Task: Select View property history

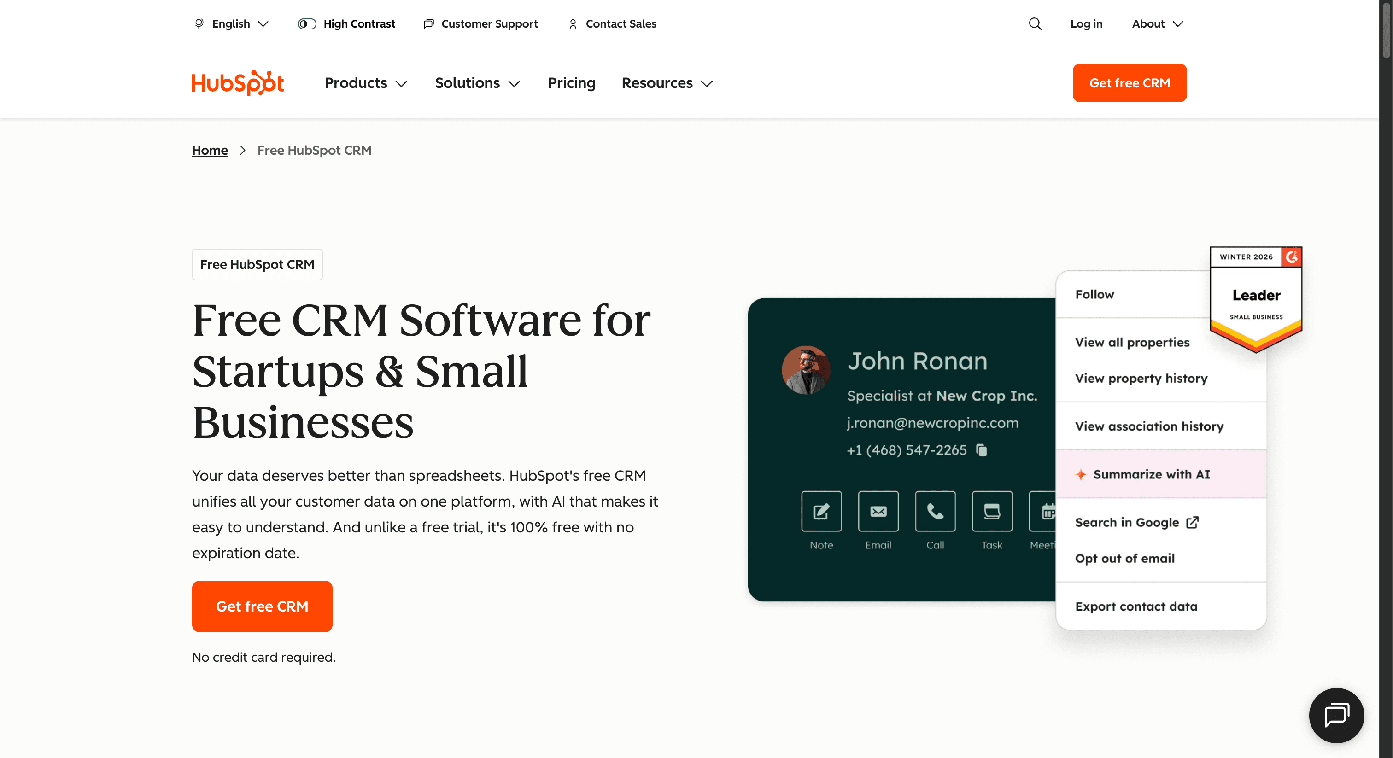Action: [1141, 378]
